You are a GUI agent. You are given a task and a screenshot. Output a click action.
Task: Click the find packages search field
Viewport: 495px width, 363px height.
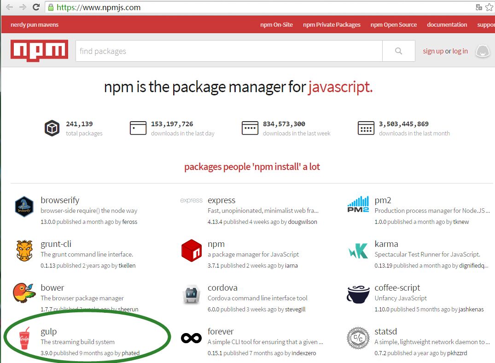229,51
